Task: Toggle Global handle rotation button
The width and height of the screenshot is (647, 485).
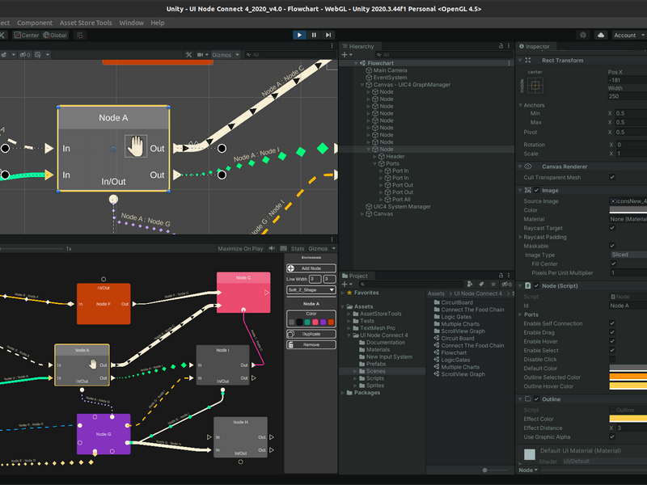Action: point(55,35)
